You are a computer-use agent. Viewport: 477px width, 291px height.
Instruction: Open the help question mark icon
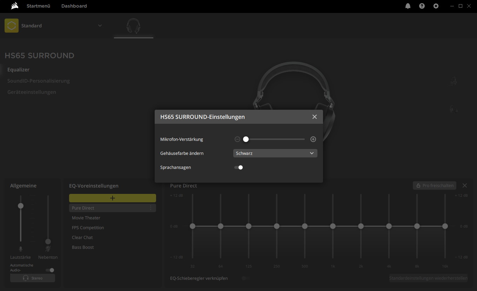click(x=422, y=6)
